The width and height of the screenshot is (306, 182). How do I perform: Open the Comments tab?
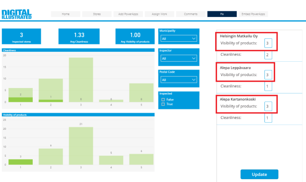(x=191, y=14)
